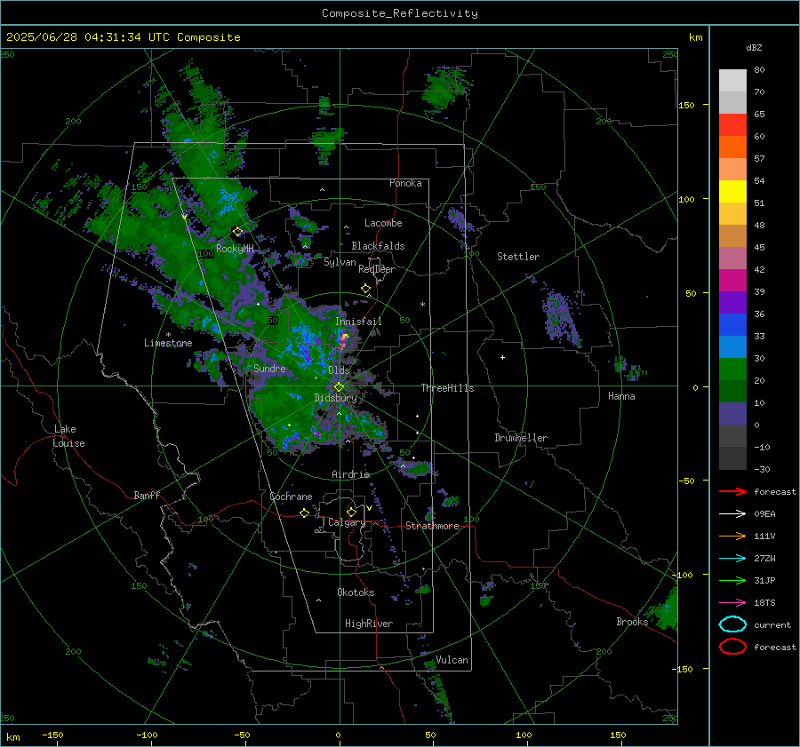Screen dimensions: 800x747
Task: Click the Lacombe label
Action: (x=383, y=223)
